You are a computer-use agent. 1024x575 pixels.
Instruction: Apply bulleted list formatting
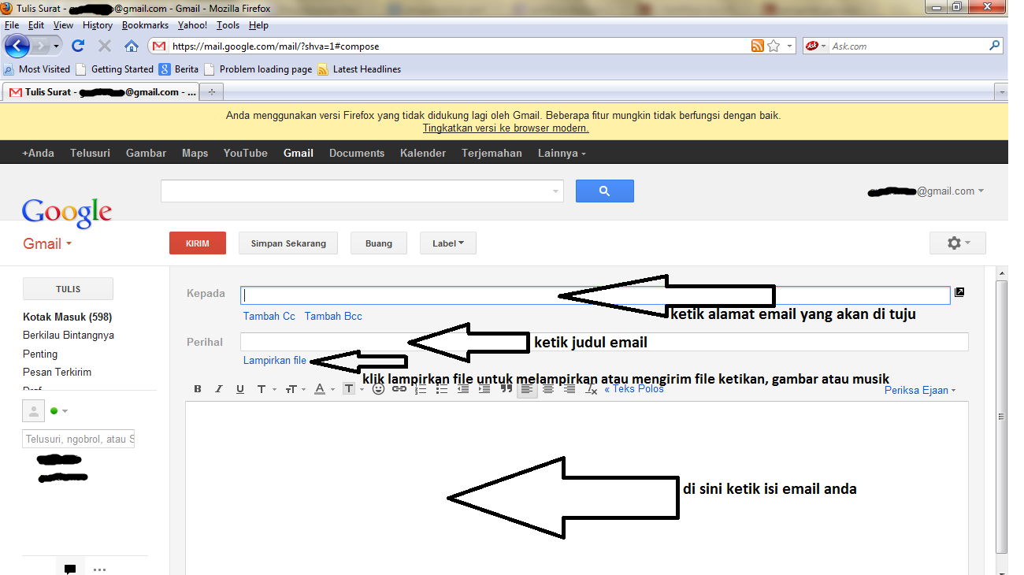coord(442,389)
